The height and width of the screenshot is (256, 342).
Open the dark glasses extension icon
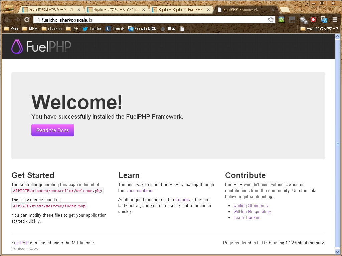point(292,20)
